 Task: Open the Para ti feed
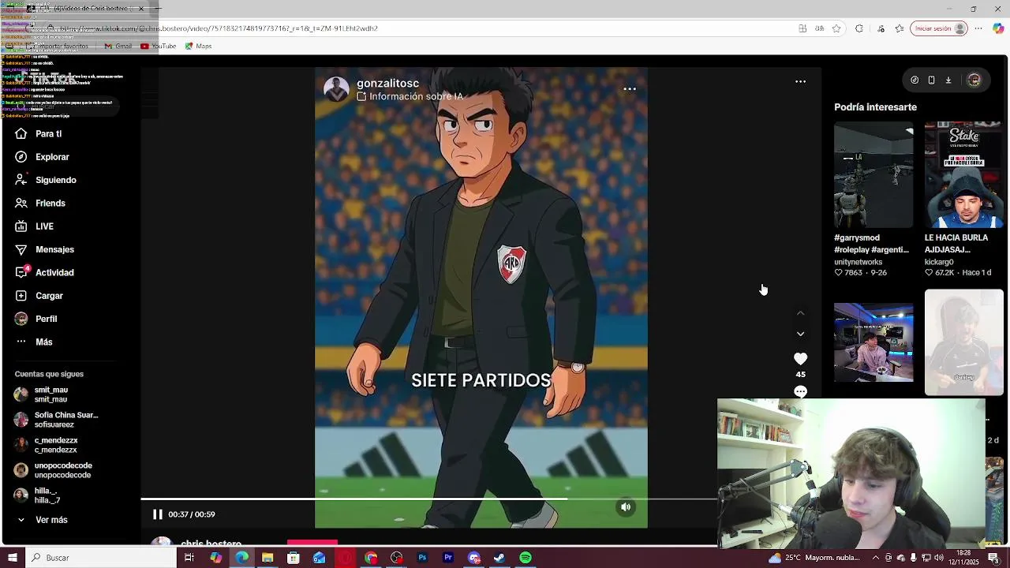[38, 134]
